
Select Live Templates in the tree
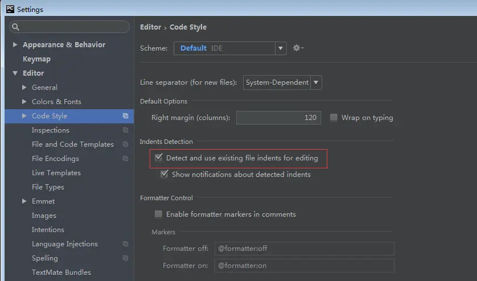56,173
